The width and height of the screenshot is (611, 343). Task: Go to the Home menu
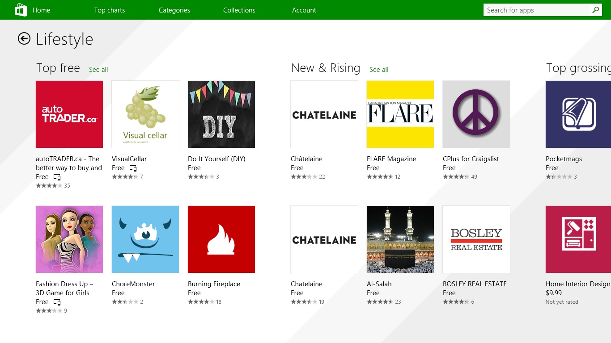coord(42,10)
